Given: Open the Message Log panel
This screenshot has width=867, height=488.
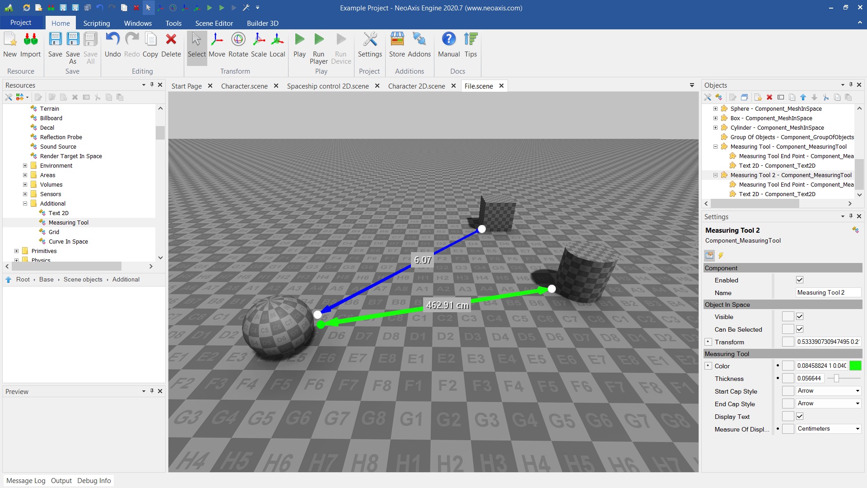Looking at the screenshot, I should 26,481.
